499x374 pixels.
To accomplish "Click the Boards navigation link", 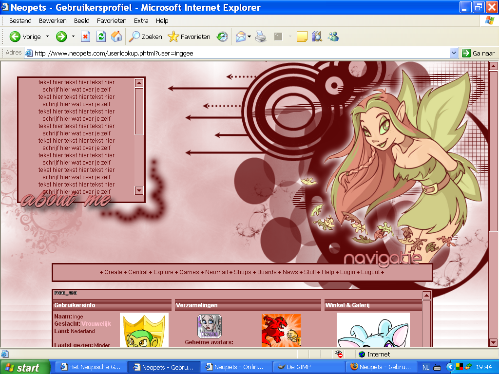I will tap(267, 272).
